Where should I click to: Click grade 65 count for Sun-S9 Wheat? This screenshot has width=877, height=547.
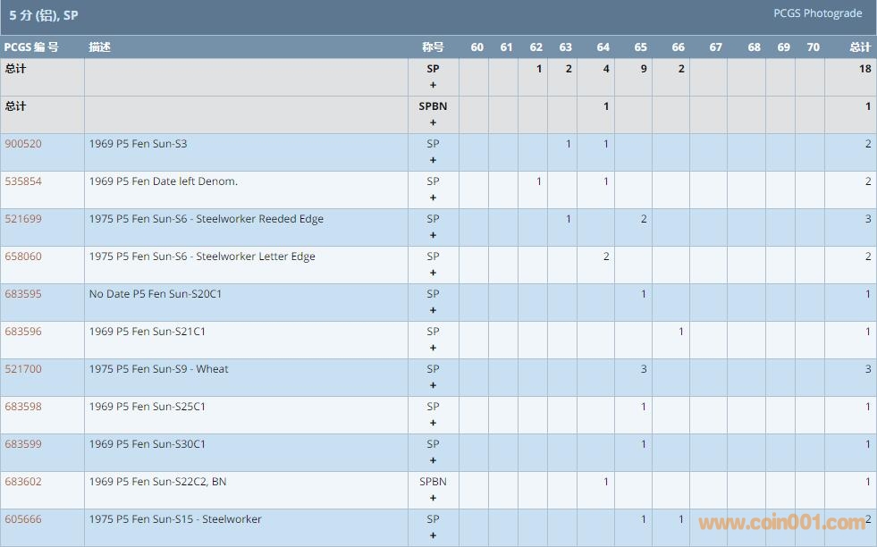click(x=643, y=369)
